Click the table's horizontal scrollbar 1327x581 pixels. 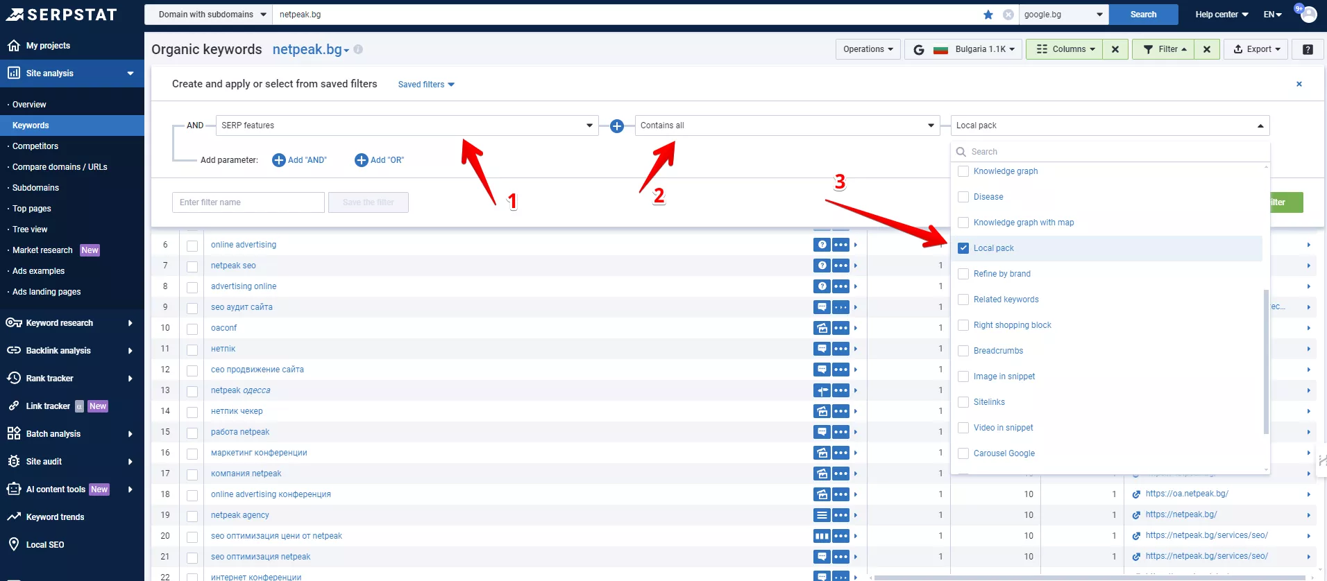point(1091,578)
